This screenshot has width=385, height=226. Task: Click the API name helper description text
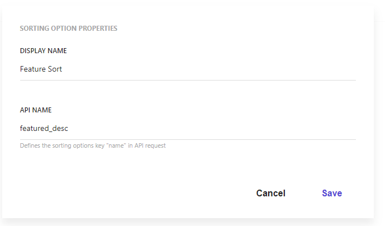coord(92,146)
